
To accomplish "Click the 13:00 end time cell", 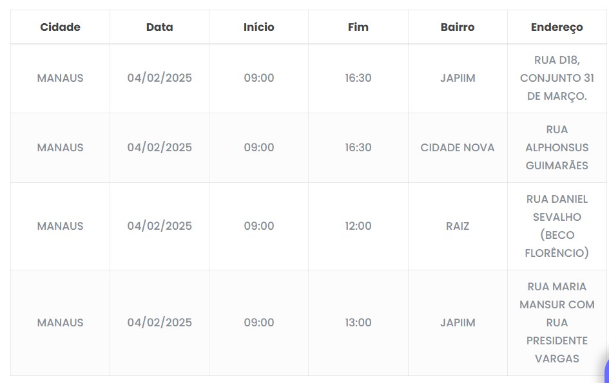I will click(358, 322).
